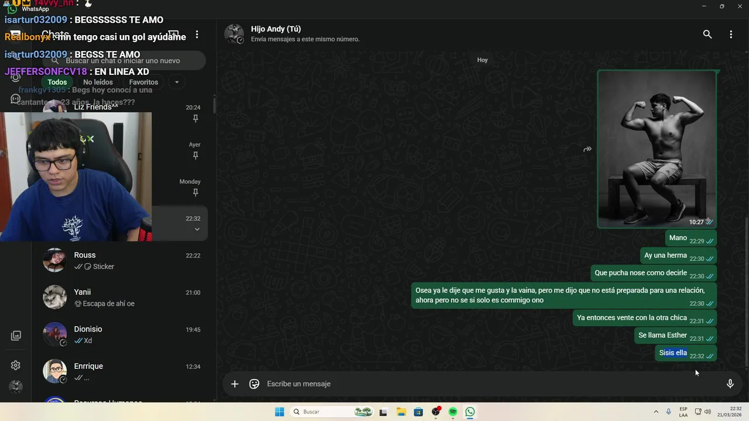749x421 pixels.
Task: Record a voice message with the microphone
Action: [730, 384]
